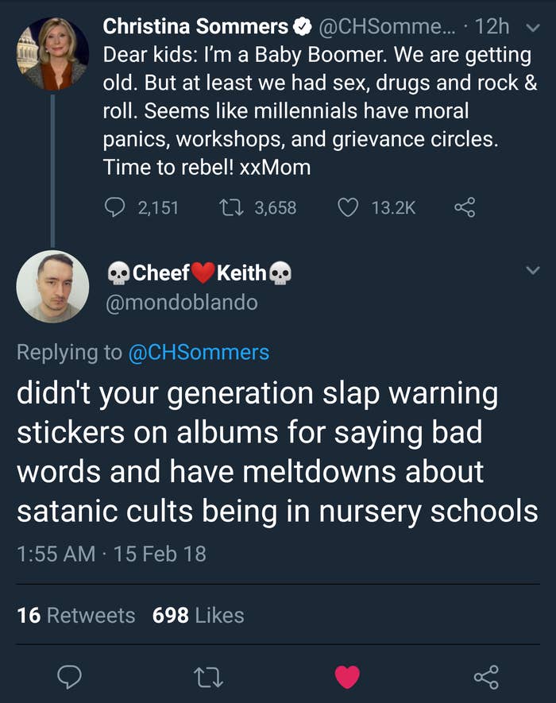556x703 pixels.
Task: Reply to Christina Sommers' tweet
Action: click(115, 207)
